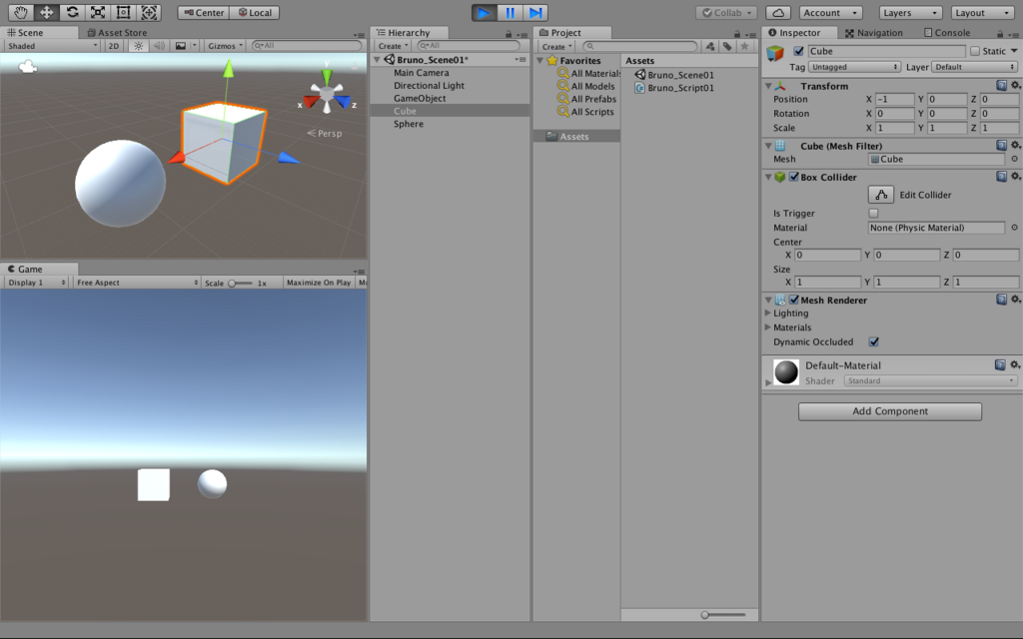The height and width of the screenshot is (639, 1023).
Task: Open the Layer Default dropdown
Action: [x=975, y=67]
